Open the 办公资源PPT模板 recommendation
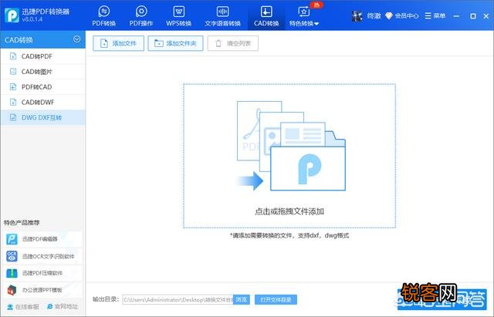 coord(43,290)
